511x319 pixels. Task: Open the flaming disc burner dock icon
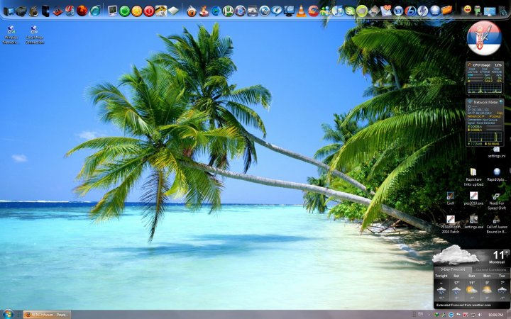click(192, 11)
